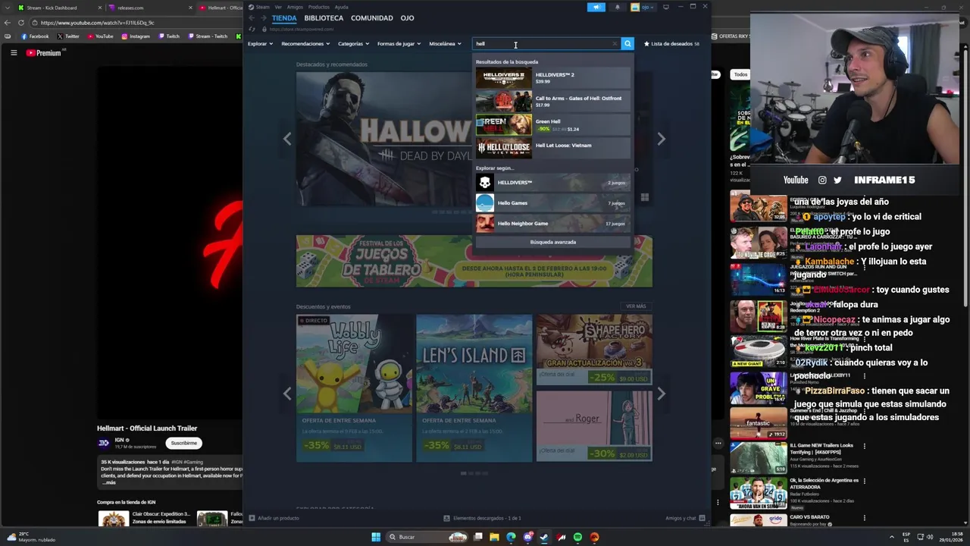Viewport: 970px width, 546px height.
Task: Launch Microsoft Edge from taskbar
Action: click(x=511, y=537)
